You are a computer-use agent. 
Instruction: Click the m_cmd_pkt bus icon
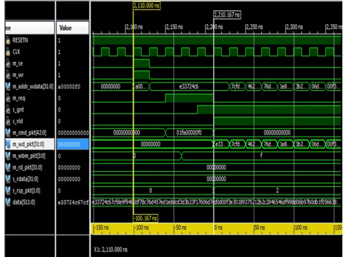point(8,133)
